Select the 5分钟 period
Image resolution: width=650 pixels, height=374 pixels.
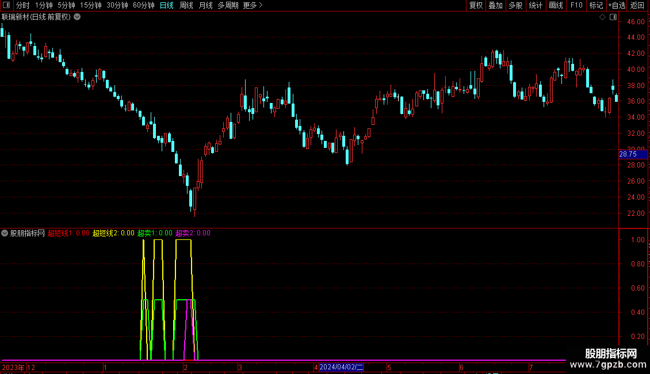tap(66, 5)
